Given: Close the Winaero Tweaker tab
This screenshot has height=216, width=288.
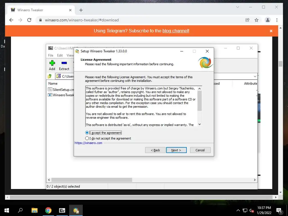Looking at the screenshot, I should tap(70, 10).
